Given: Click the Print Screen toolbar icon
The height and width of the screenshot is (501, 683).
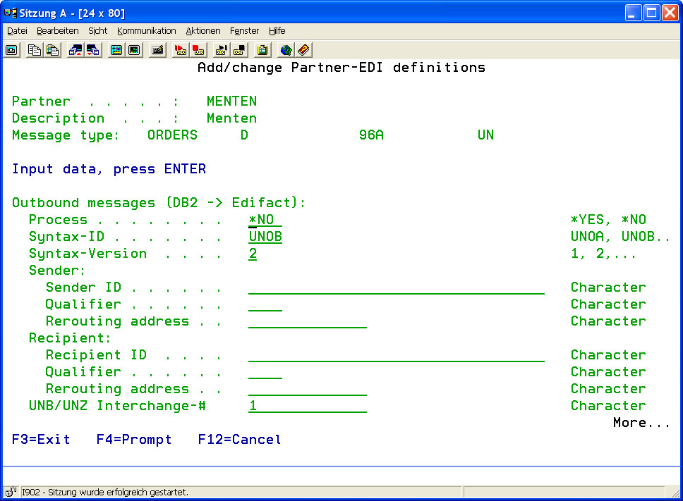Looking at the screenshot, I should coord(11,50).
